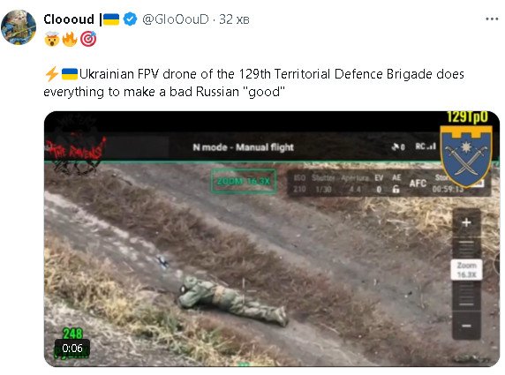Click the target emoji in the tweet
The width and height of the screenshot is (505, 375).
tap(88, 40)
